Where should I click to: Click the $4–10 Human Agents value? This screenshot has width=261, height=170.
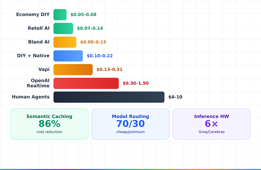(x=175, y=97)
